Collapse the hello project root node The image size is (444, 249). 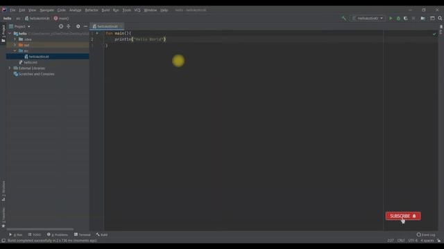click(x=10, y=34)
